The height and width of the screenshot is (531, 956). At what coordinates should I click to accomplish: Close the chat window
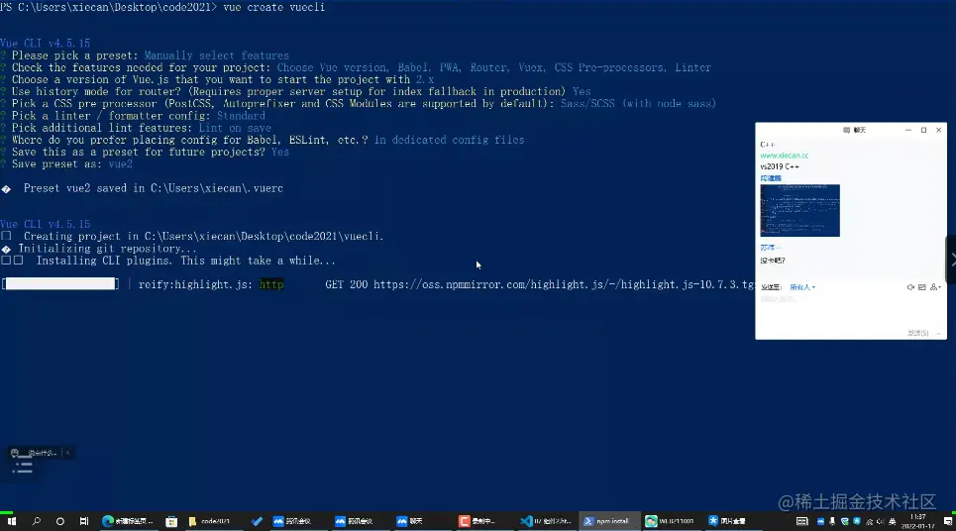point(939,130)
